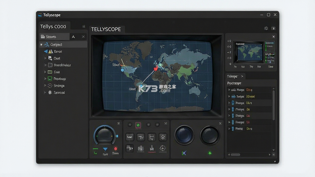Screen dimensions: 315x177
Task: Open settings with the top-right gear icon
Action: point(266,28)
